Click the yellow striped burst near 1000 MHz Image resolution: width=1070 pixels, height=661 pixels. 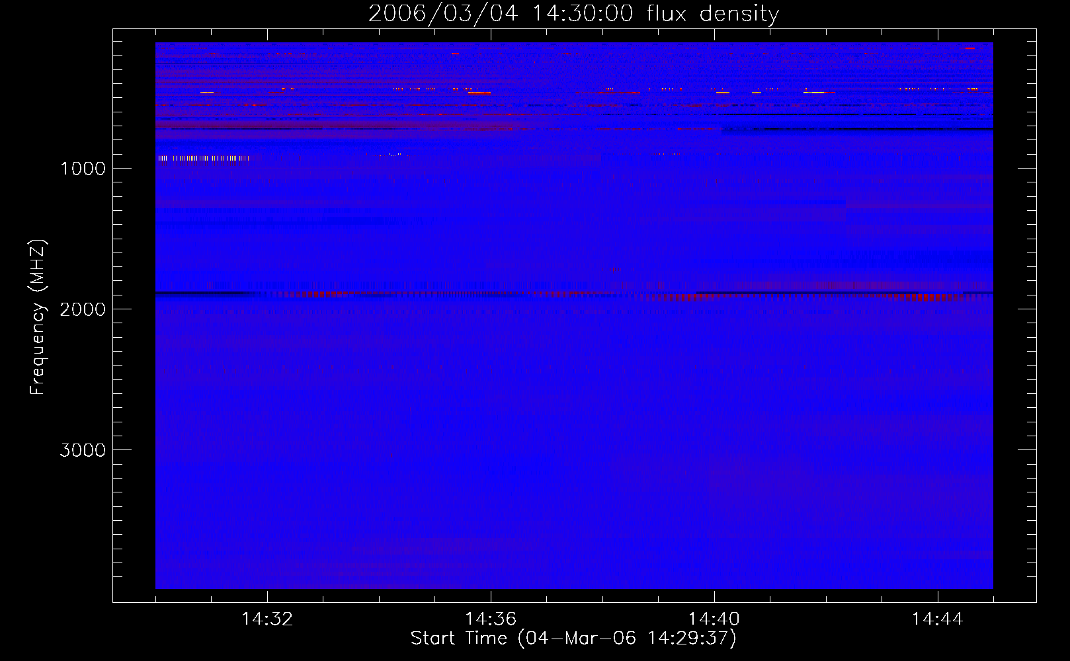pos(203,158)
